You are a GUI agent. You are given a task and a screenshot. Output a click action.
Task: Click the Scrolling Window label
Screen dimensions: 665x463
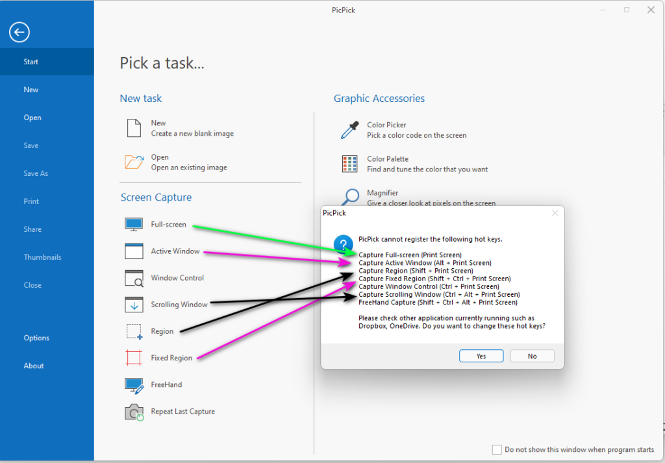(x=179, y=305)
